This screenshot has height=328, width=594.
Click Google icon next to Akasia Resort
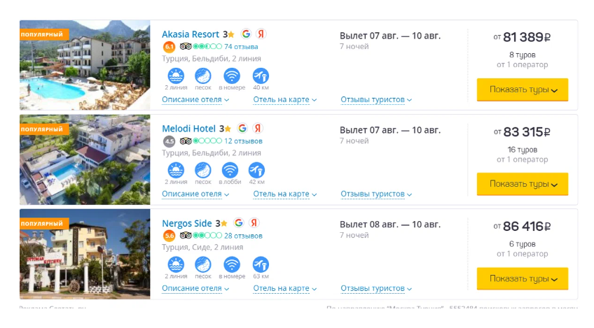[246, 34]
